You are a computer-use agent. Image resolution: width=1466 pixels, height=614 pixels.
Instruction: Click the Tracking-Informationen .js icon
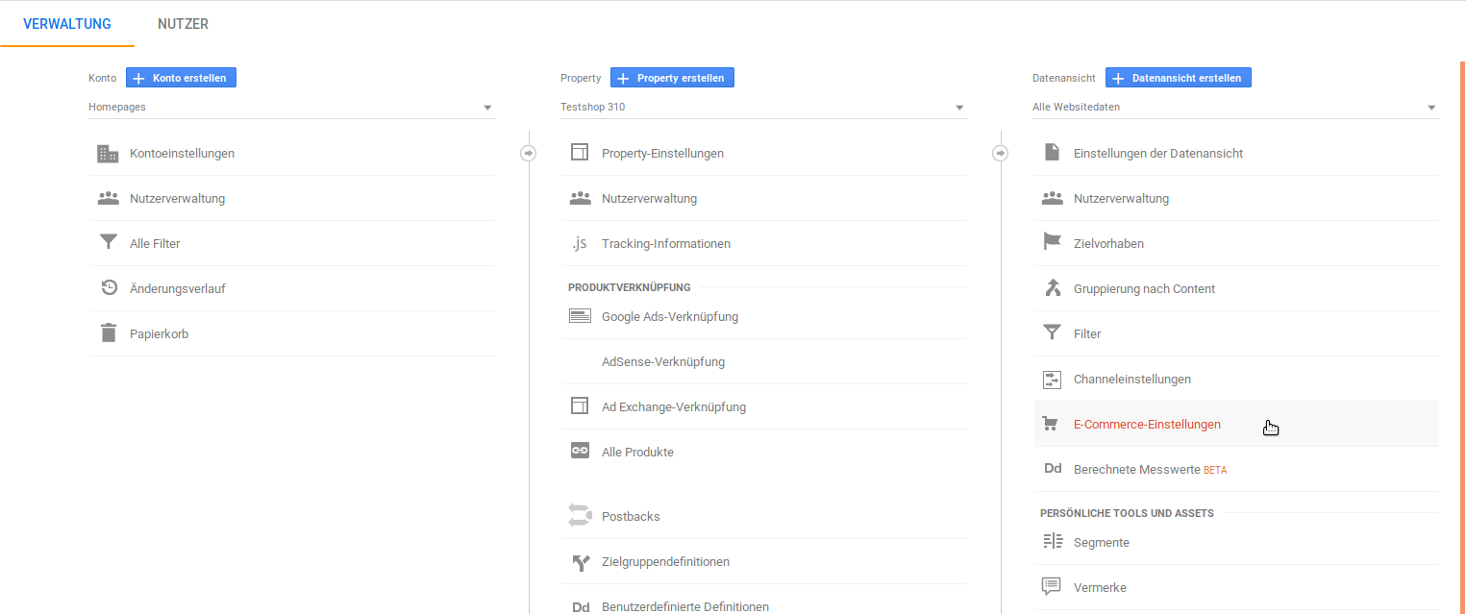tap(579, 244)
